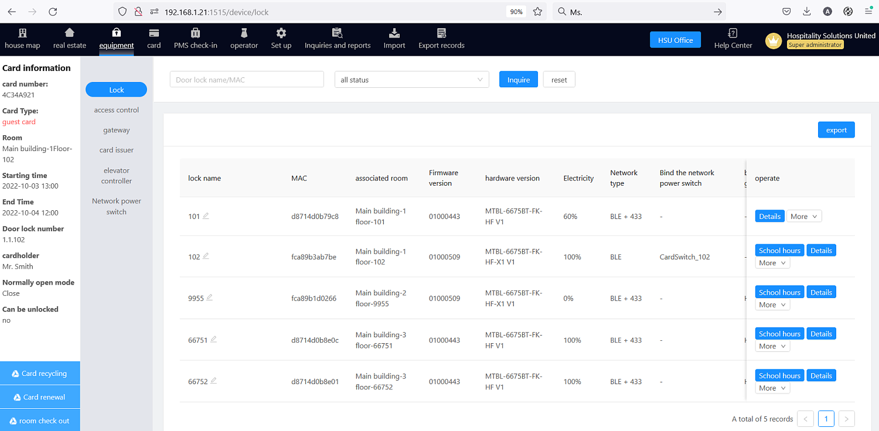Click the browser search box
Viewport: 879px width, 431px height.
coord(639,12)
